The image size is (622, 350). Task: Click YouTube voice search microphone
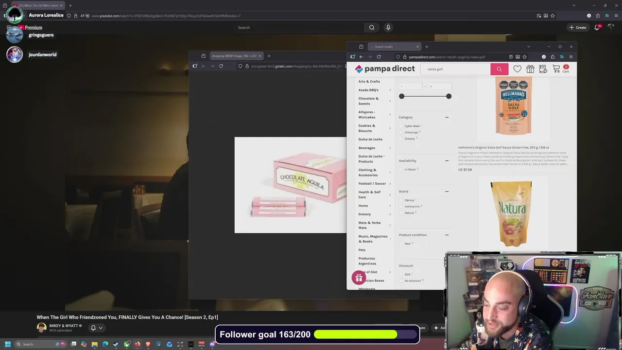(x=388, y=28)
